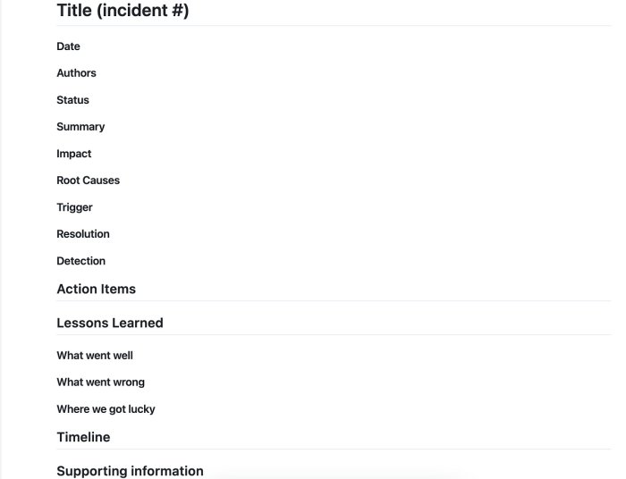Click the Resolution heading

(x=83, y=234)
